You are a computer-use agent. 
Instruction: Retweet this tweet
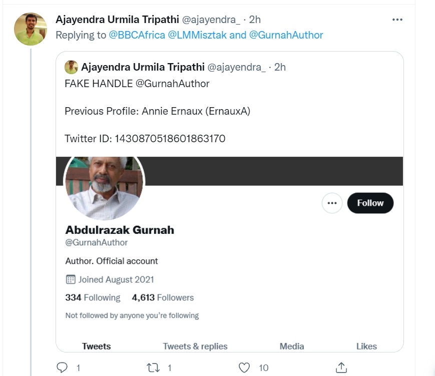pos(153,368)
